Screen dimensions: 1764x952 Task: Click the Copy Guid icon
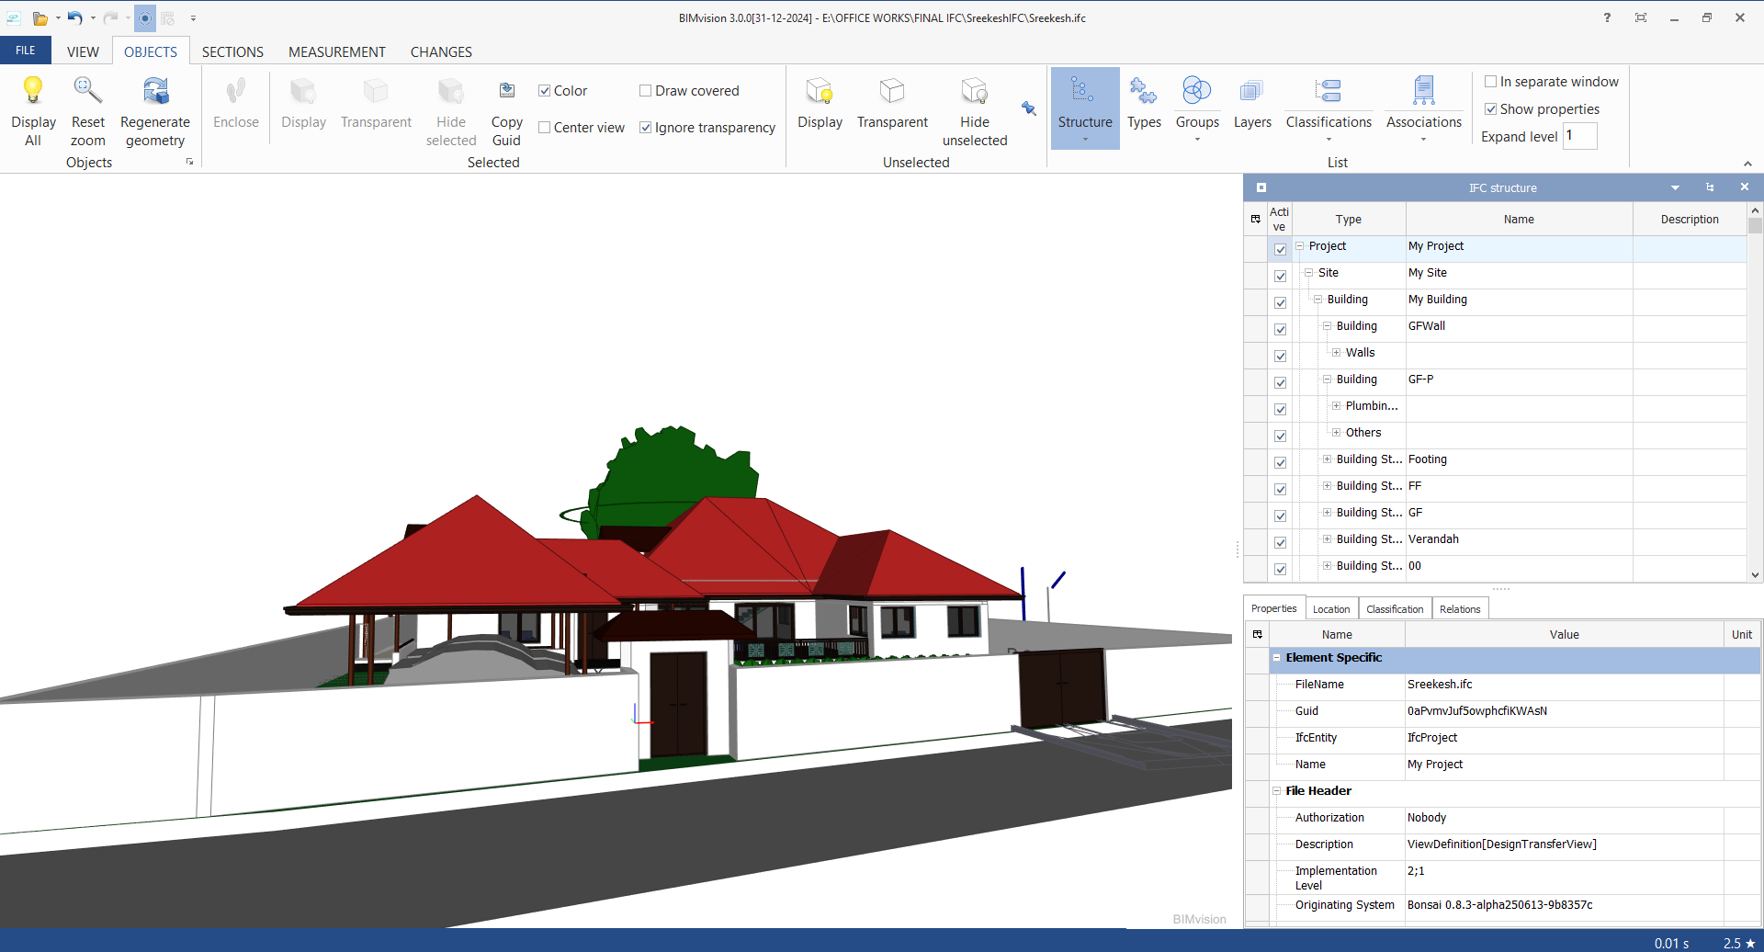[506, 90]
